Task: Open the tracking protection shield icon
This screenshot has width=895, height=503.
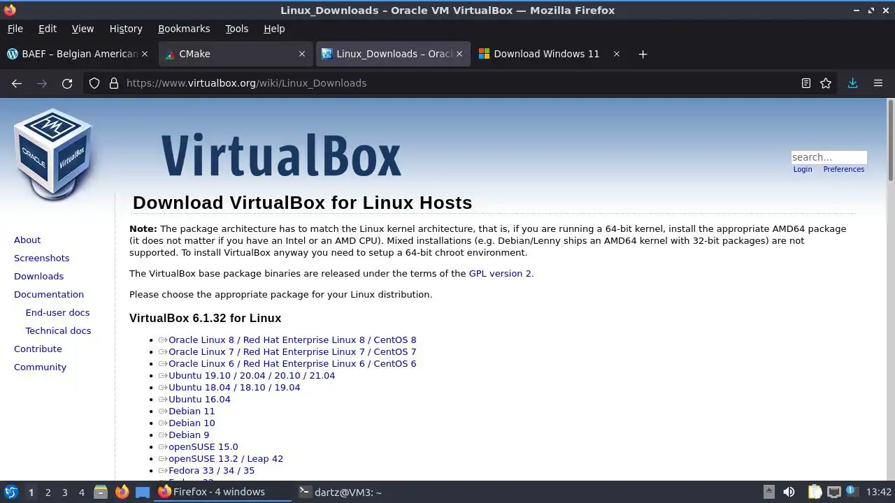Action: [x=94, y=83]
